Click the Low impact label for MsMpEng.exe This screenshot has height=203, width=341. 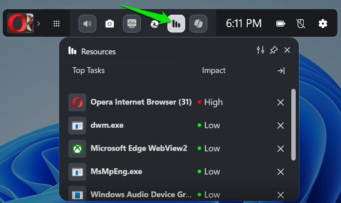pyautogui.click(x=212, y=171)
